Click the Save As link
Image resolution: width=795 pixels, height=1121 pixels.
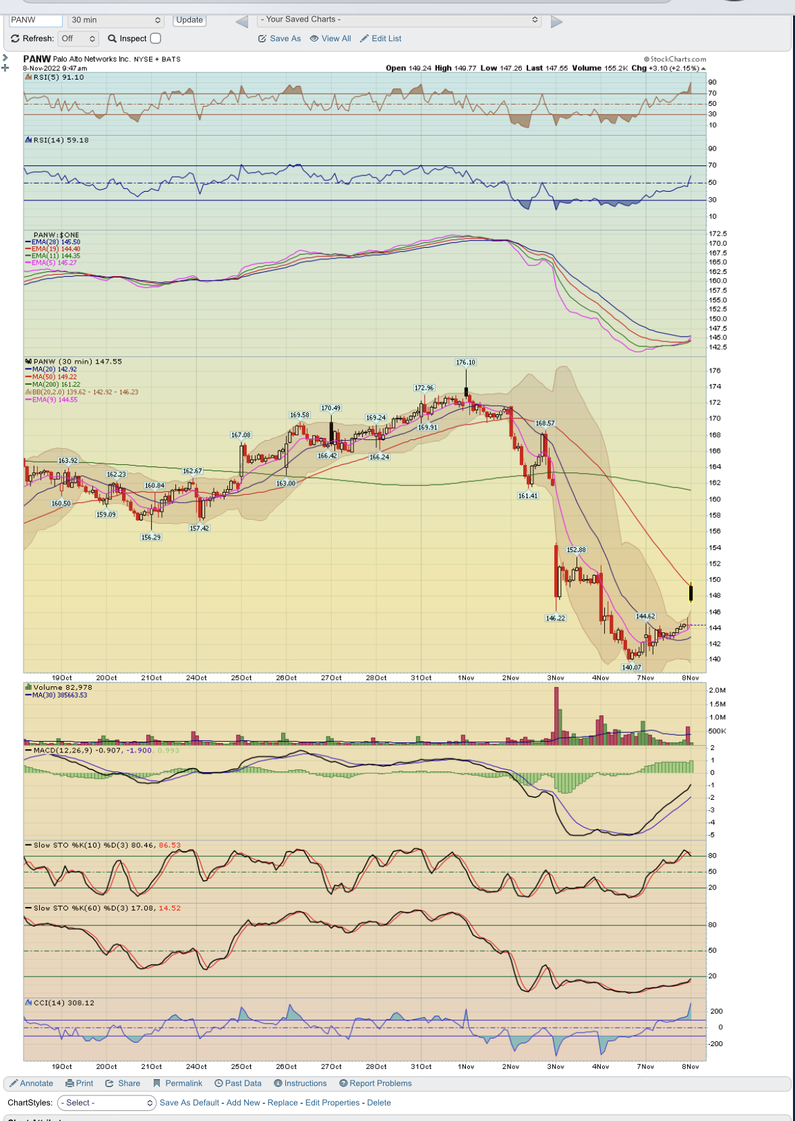[x=280, y=38]
